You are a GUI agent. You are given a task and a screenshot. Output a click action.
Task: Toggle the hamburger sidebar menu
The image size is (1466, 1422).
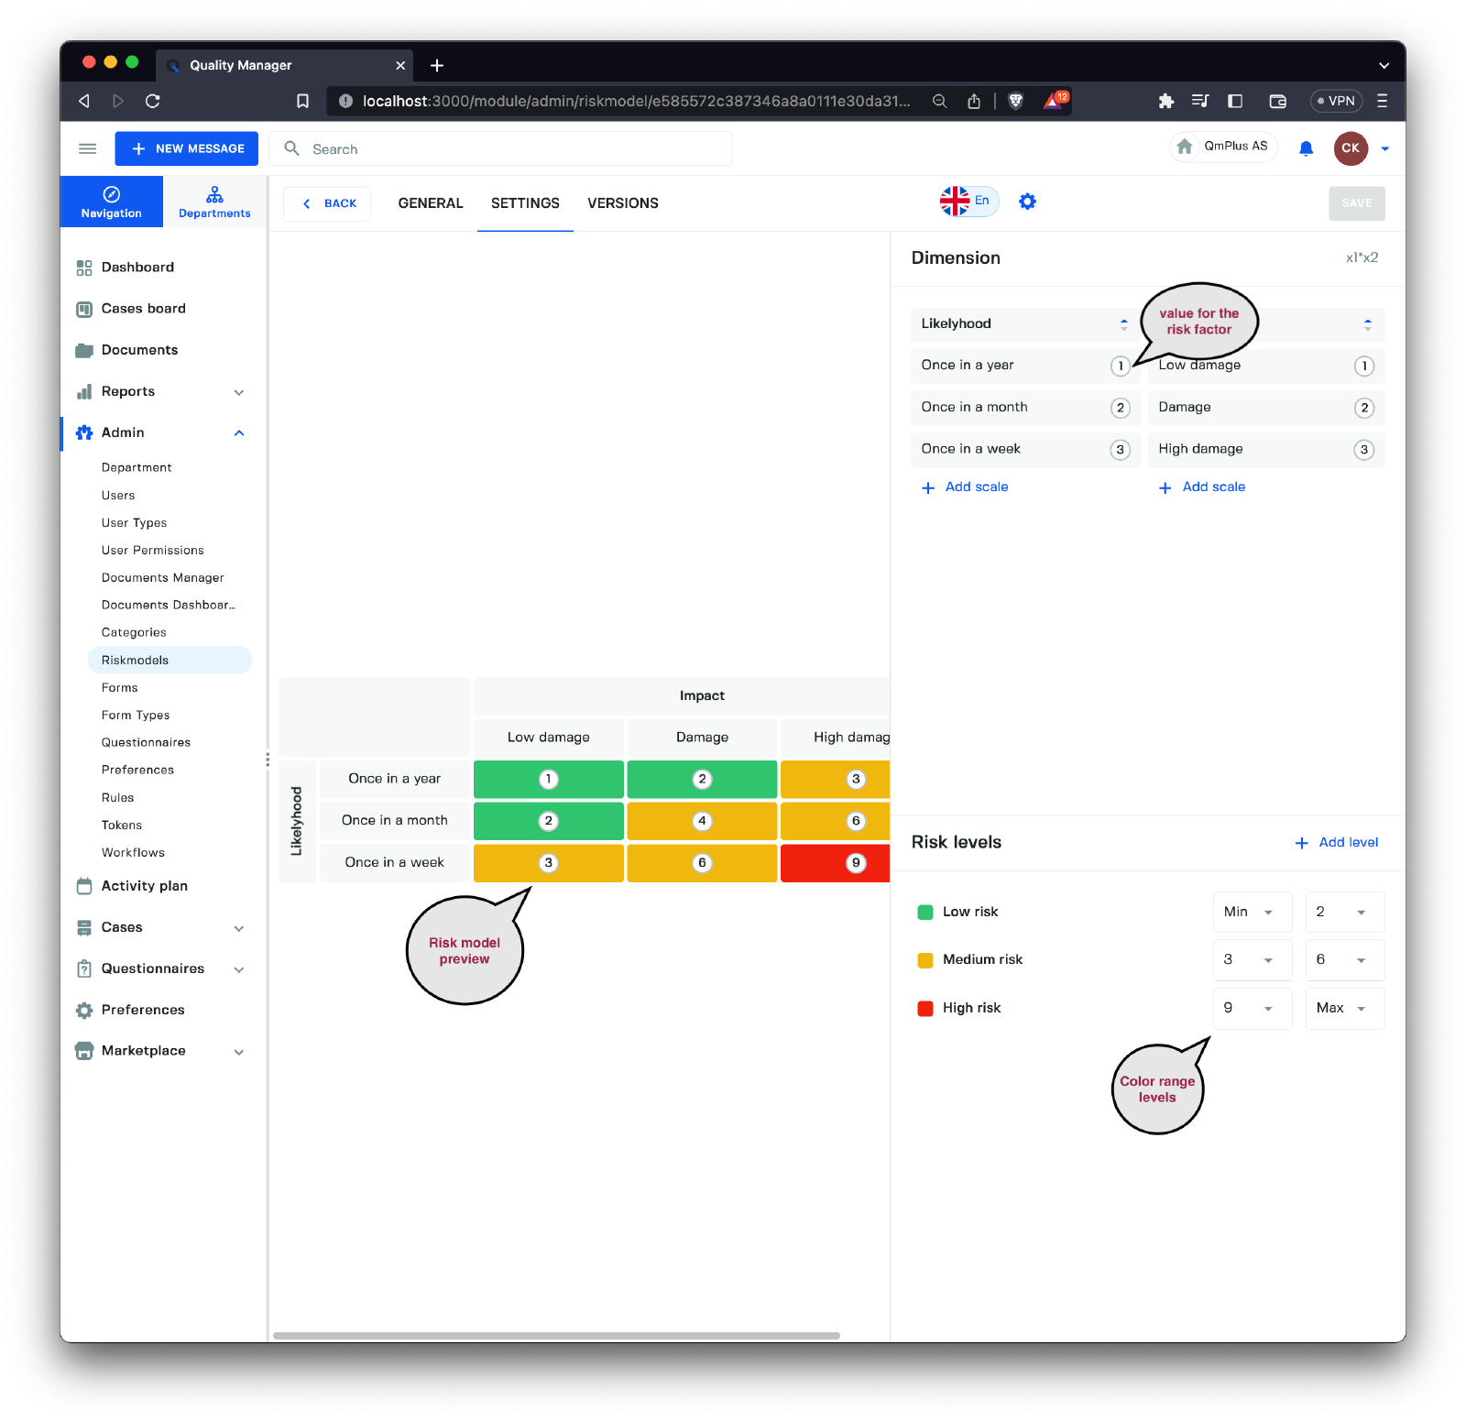87,148
